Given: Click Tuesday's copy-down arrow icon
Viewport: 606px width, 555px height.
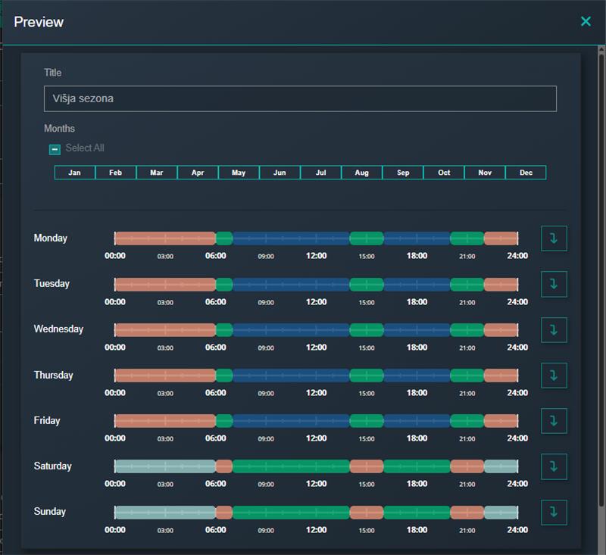Looking at the screenshot, I should pos(554,284).
